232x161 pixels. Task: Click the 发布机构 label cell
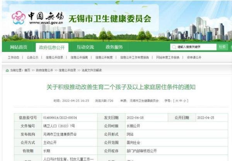[x=28, y=134]
